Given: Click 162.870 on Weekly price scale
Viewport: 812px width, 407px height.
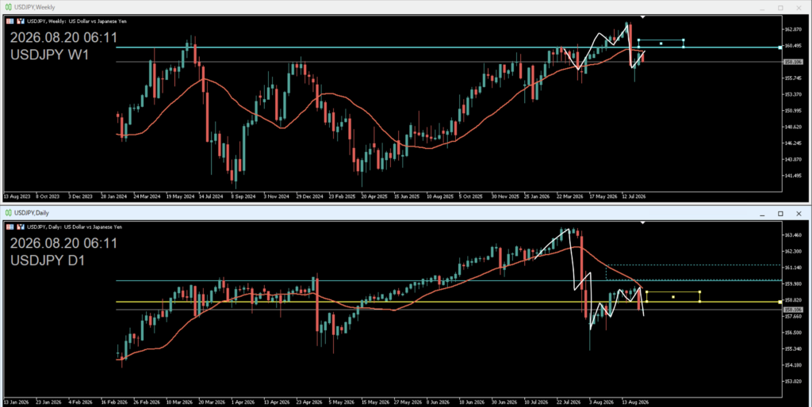Looking at the screenshot, I should click(793, 29).
